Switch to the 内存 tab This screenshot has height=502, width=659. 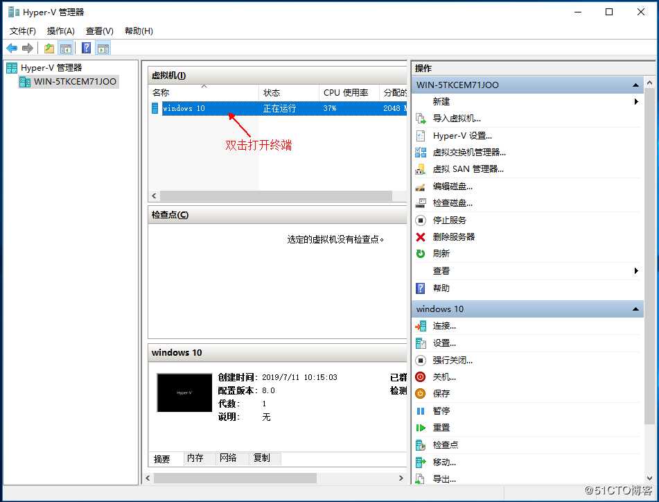pyautogui.click(x=195, y=458)
